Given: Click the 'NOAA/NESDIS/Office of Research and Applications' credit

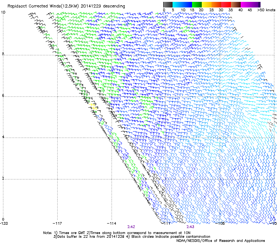Looking at the screenshot, I should coord(220,241).
